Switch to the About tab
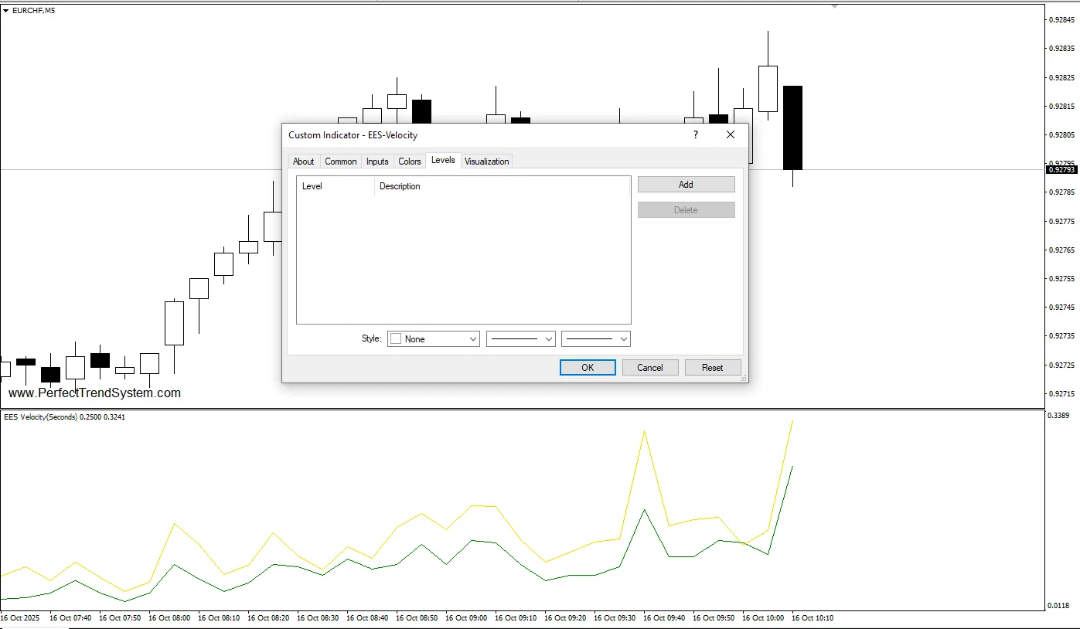The width and height of the screenshot is (1080, 629). click(303, 161)
